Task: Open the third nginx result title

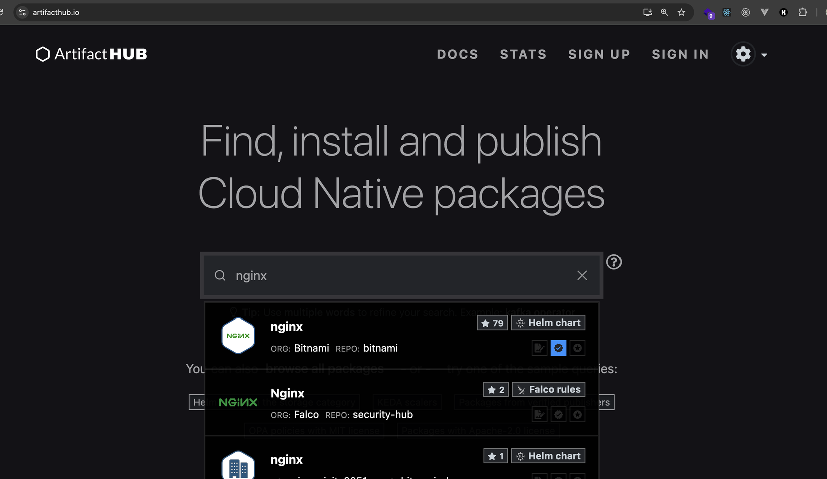Action: point(286,460)
